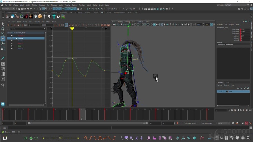
Task: Activate the Paint Selection tool
Action: [3, 34]
